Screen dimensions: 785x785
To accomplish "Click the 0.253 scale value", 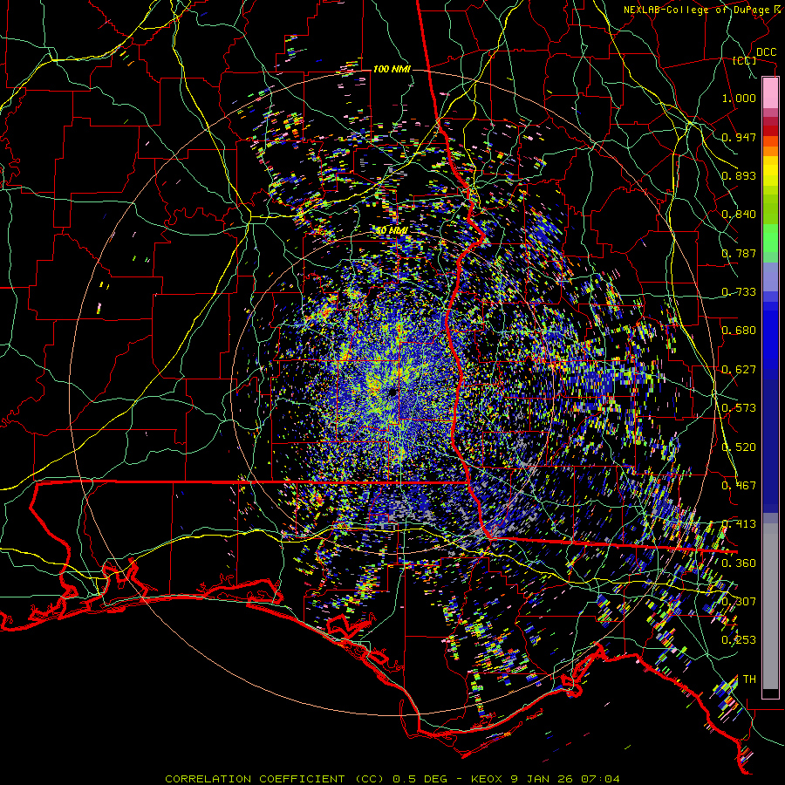I will (x=739, y=640).
